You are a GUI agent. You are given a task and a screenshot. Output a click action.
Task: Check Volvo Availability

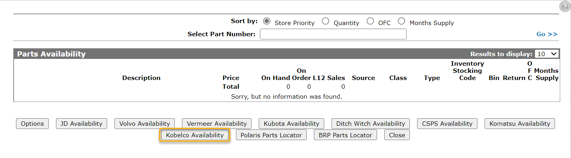tap(145, 124)
